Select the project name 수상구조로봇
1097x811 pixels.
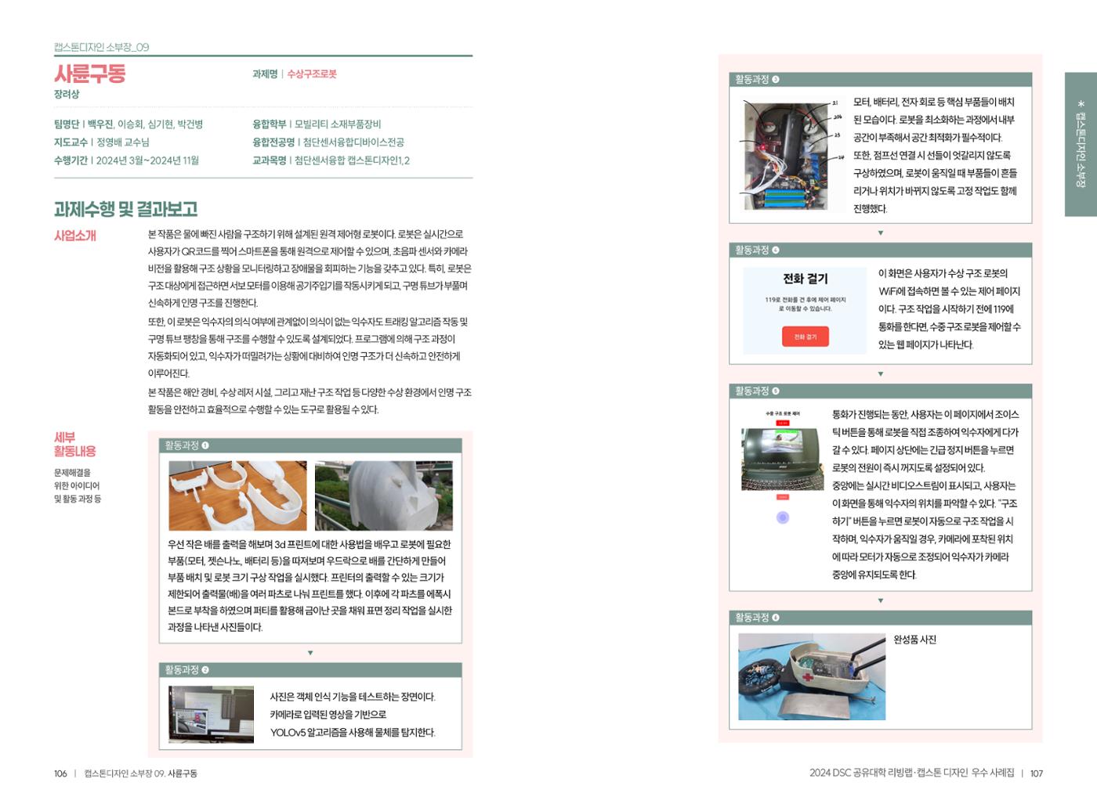[x=312, y=74]
